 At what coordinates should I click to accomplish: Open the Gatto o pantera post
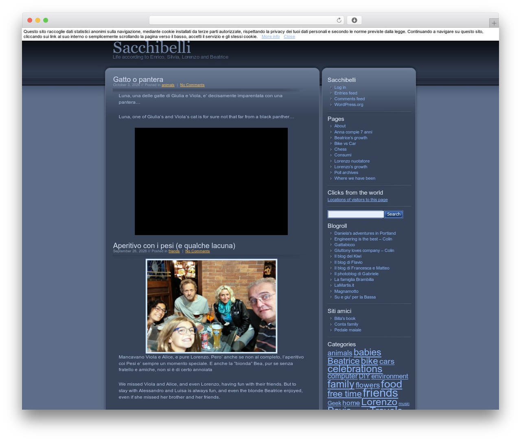(x=138, y=79)
